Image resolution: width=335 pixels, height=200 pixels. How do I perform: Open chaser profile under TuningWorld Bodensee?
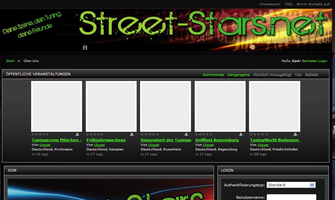click(x=263, y=145)
